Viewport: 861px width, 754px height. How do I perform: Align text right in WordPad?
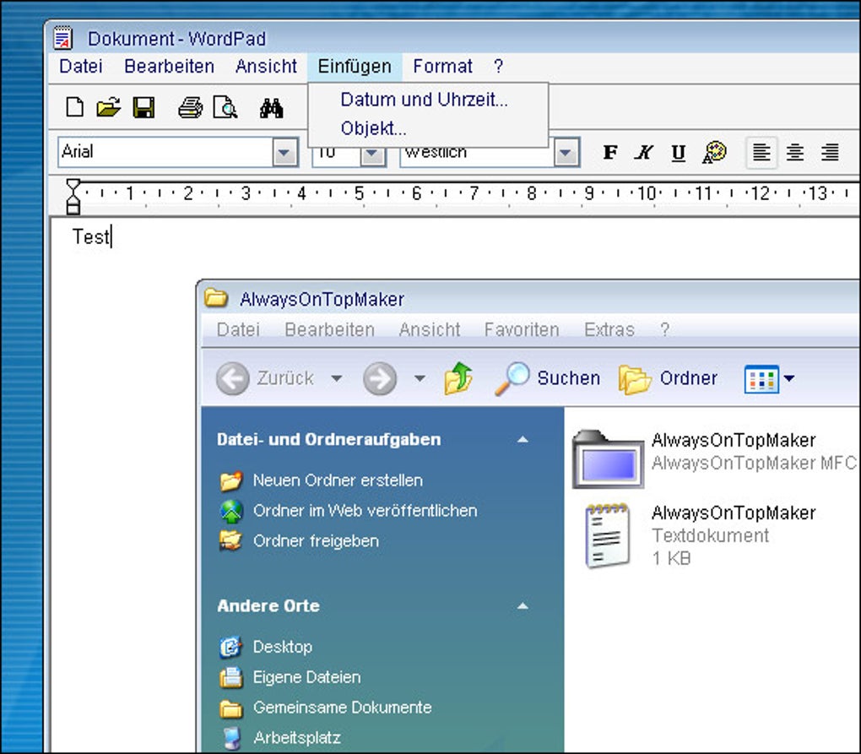point(830,152)
